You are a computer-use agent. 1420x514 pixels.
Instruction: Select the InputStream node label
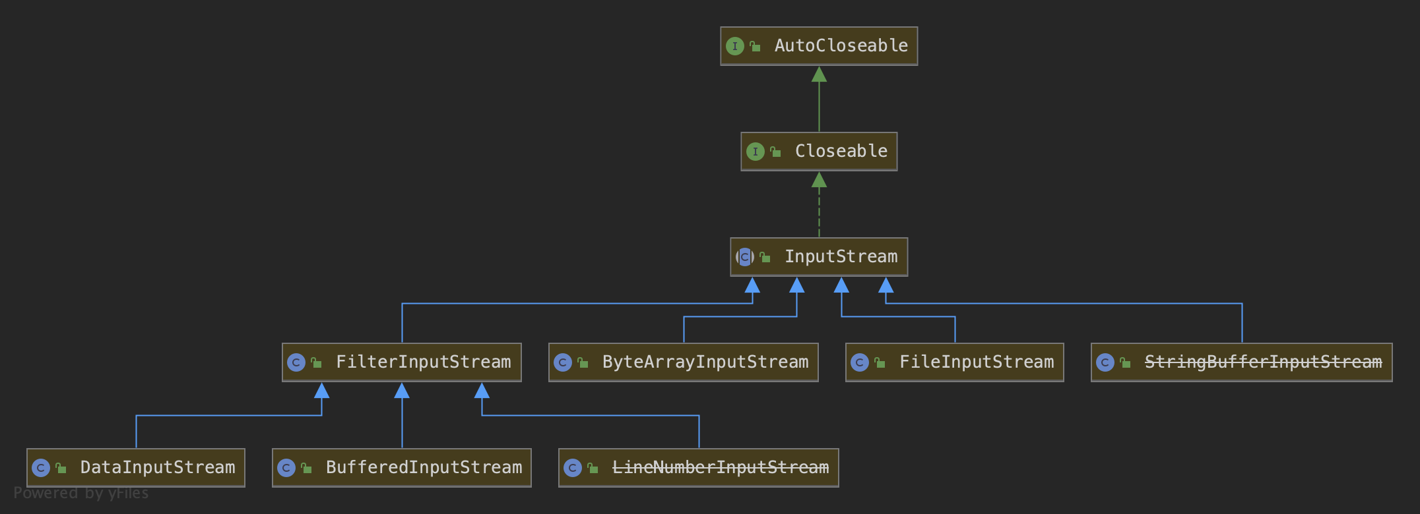click(841, 256)
